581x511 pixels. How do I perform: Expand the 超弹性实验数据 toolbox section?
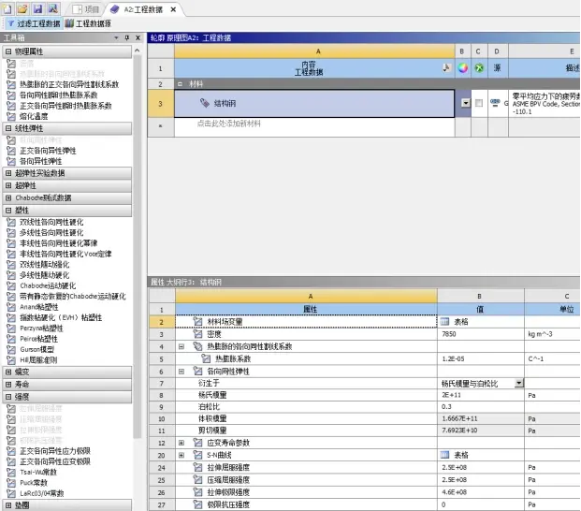tap(8, 173)
